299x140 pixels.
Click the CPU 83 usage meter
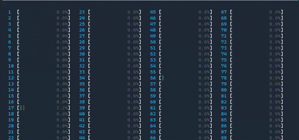click(x=256, y=108)
